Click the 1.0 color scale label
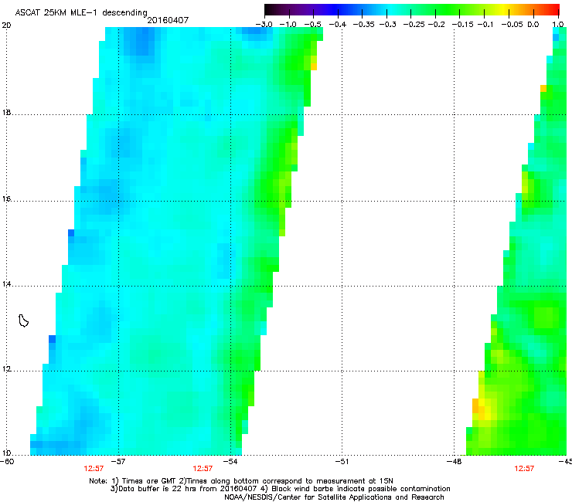The image size is (572, 502). [558, 25]
